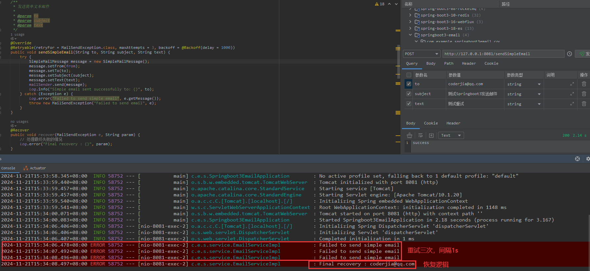590x271 pixels.
Task: Toggle the select-all checkbox in the parameter table header
Action: point(409,75)
